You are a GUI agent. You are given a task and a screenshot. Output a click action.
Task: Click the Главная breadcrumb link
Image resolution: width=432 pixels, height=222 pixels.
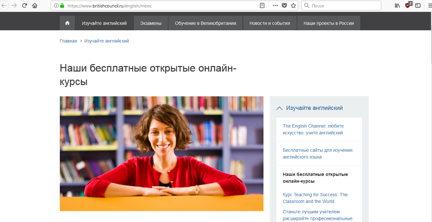click(68, 41)
